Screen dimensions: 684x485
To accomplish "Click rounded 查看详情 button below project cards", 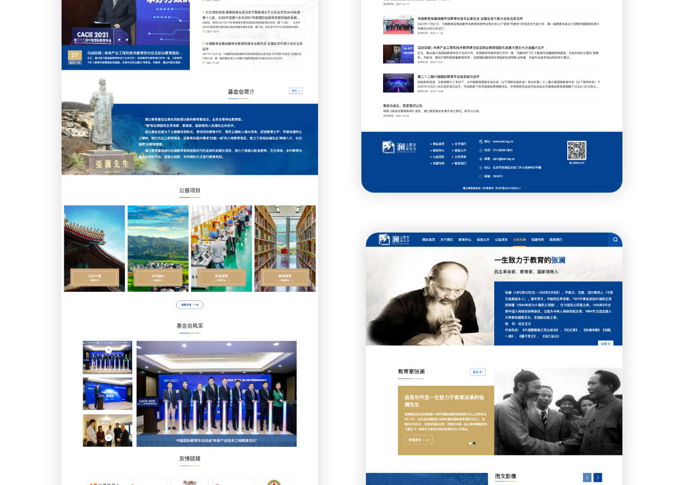I will [x=189, y=305].
